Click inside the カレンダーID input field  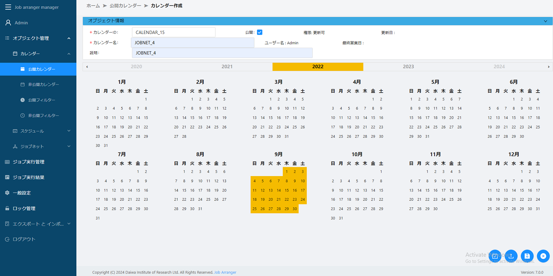173,32
